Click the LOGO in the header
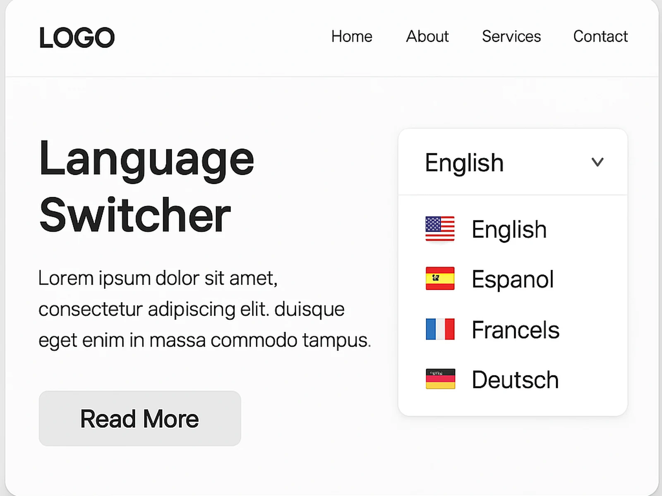This screenshot has width=662, height=496. (77, 37)
